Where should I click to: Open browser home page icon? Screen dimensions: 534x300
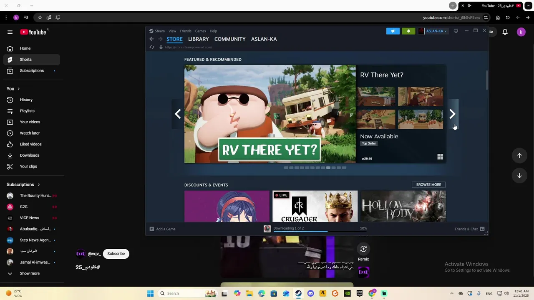(498, 17)
